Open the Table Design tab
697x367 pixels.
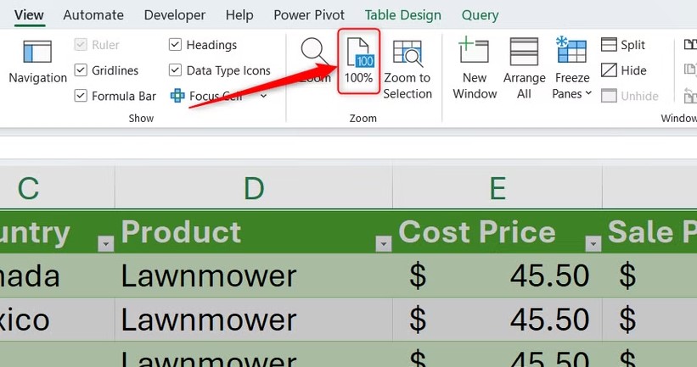click(x=402, y=15)
